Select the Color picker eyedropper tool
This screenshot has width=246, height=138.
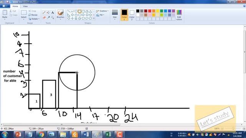48,18
